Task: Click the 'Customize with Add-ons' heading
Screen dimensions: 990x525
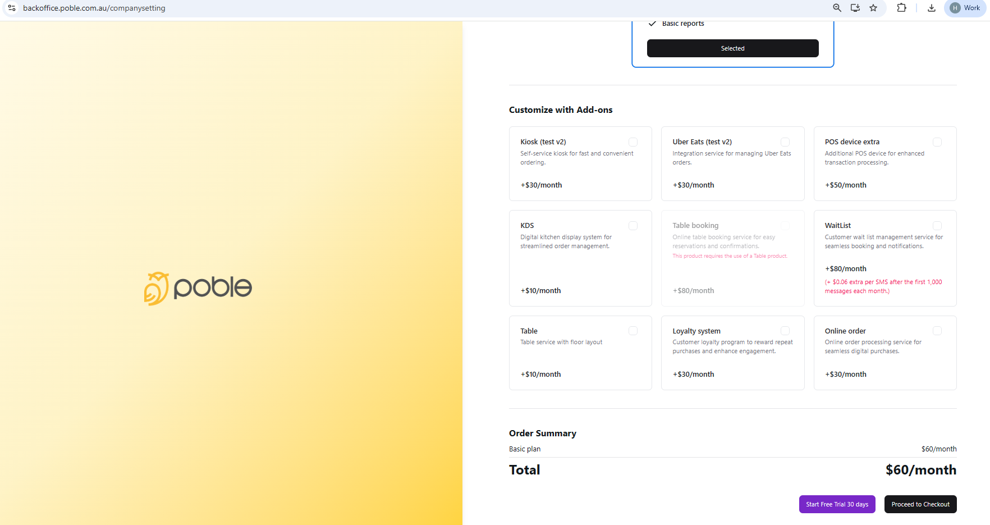Action: pos(561,110)
